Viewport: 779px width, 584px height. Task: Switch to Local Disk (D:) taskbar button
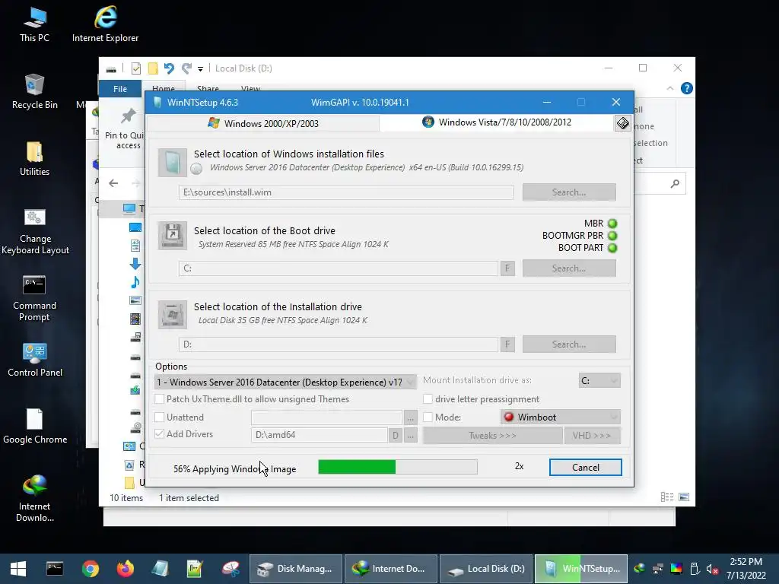point(486,569)
